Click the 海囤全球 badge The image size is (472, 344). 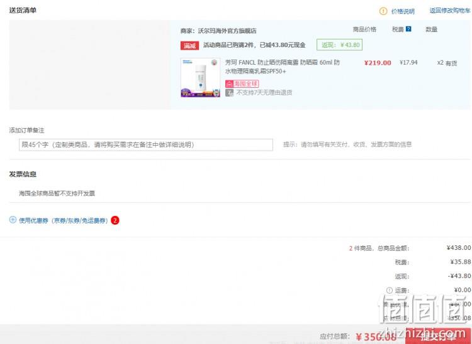(x=242, y=83)
